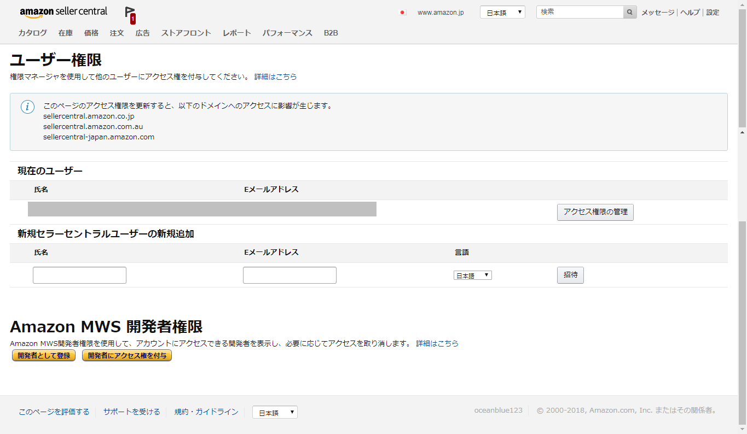Click the scrollbar down arrow
This screenshot has height=434, width=747.
[x=742, y=430]
